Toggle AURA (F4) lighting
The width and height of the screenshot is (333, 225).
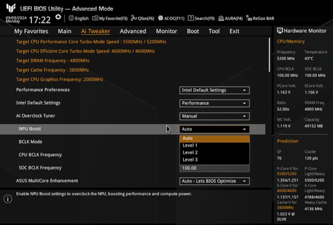click(230, 18)
